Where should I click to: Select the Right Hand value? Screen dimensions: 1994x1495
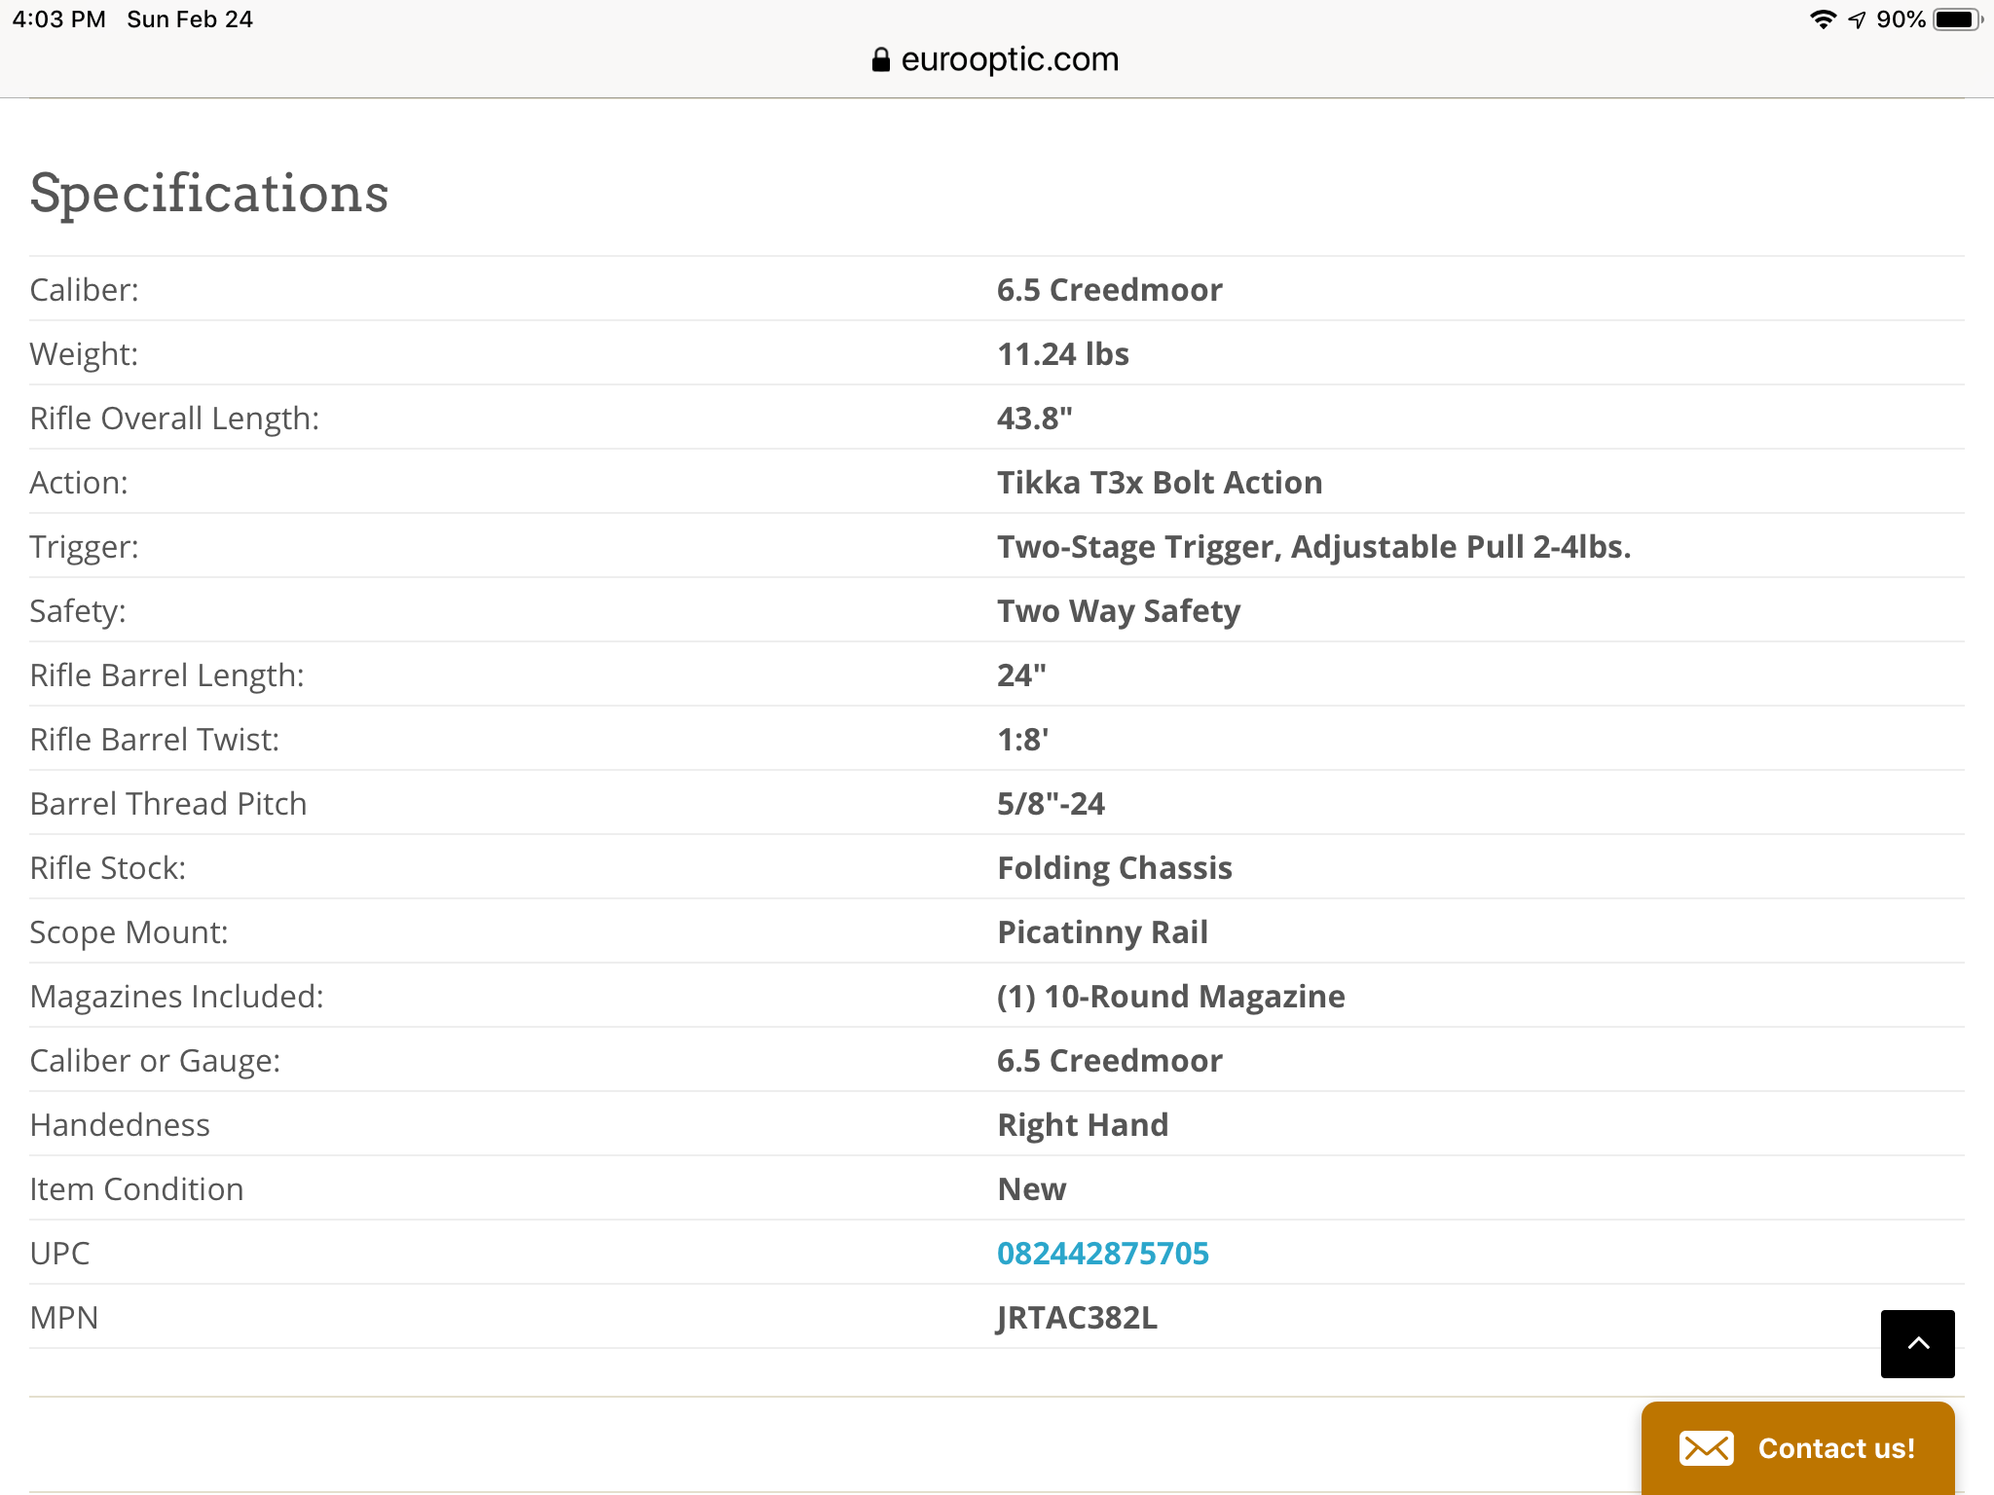point(1083,1124)
